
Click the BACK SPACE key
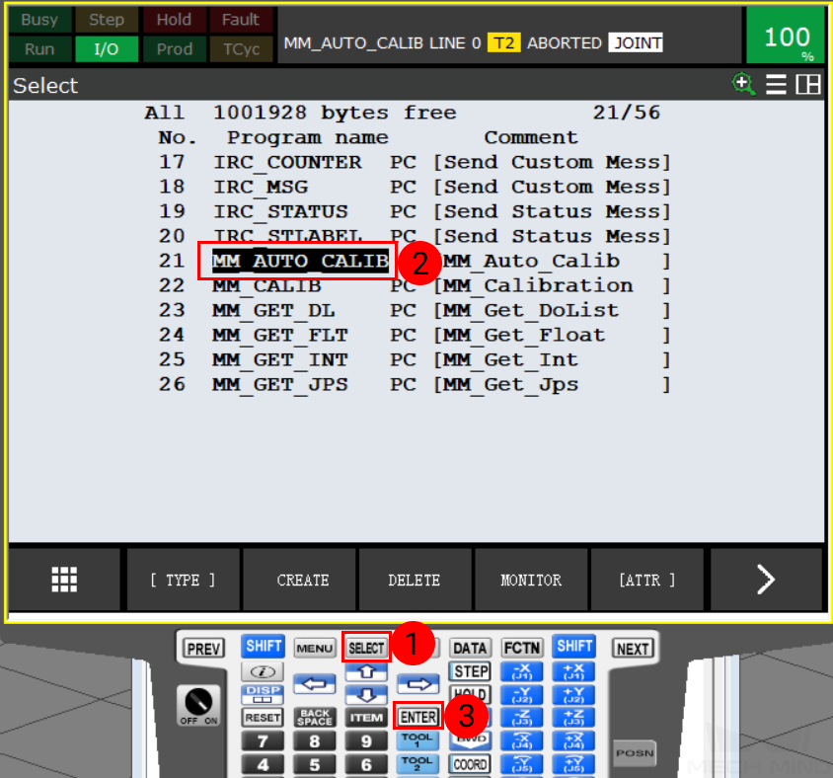pos(315,717)
